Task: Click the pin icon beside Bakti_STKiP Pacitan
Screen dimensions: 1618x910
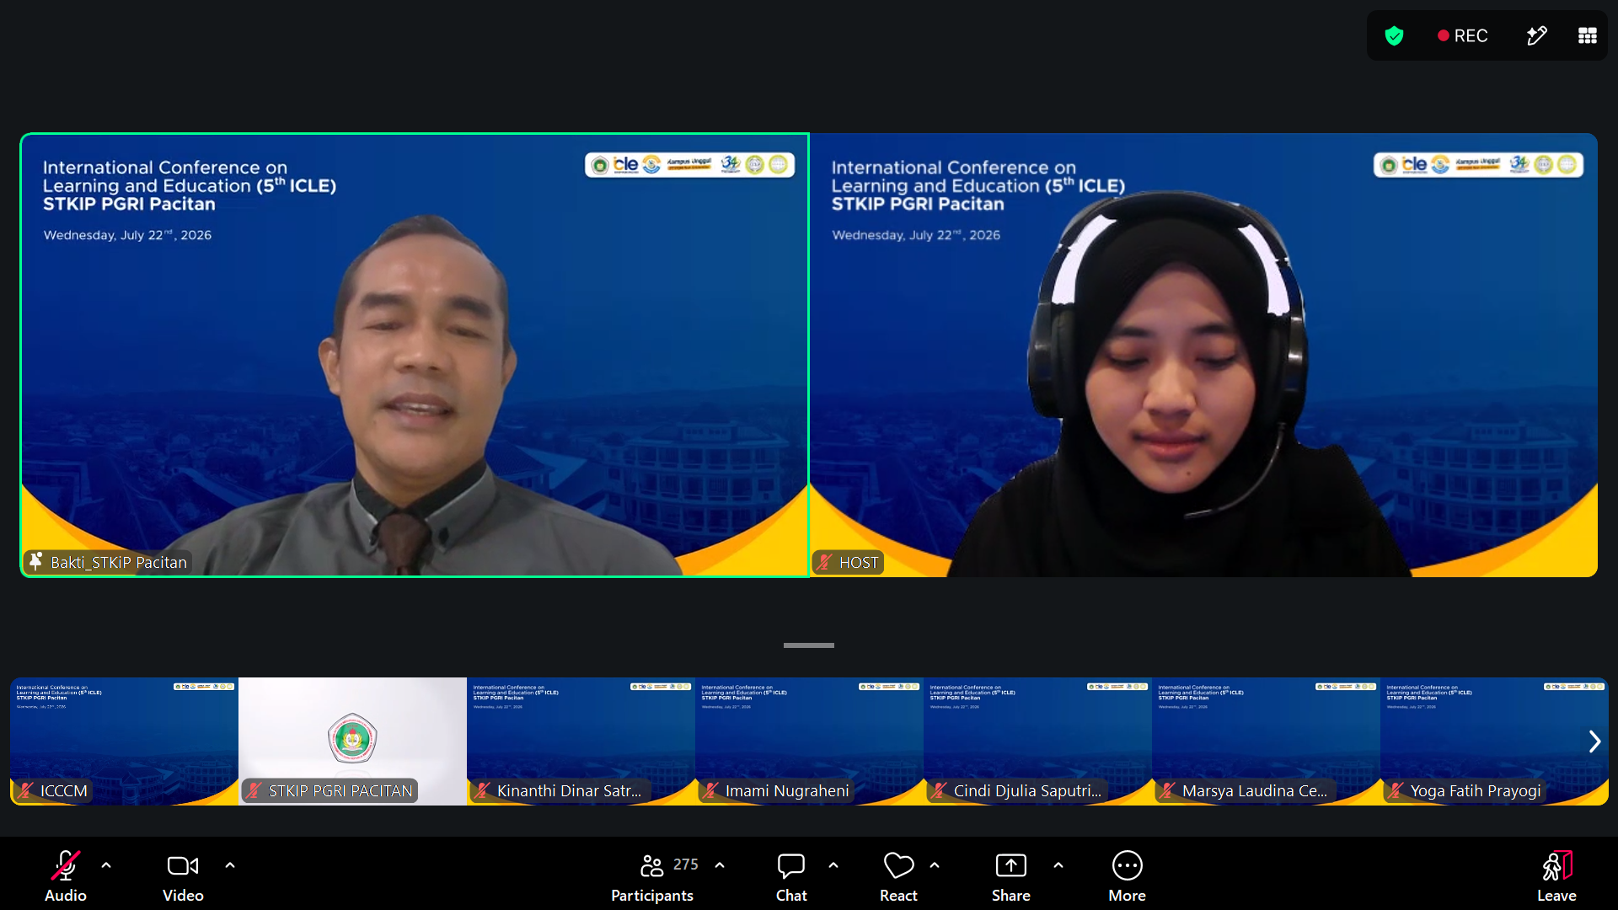Action: 35,561
